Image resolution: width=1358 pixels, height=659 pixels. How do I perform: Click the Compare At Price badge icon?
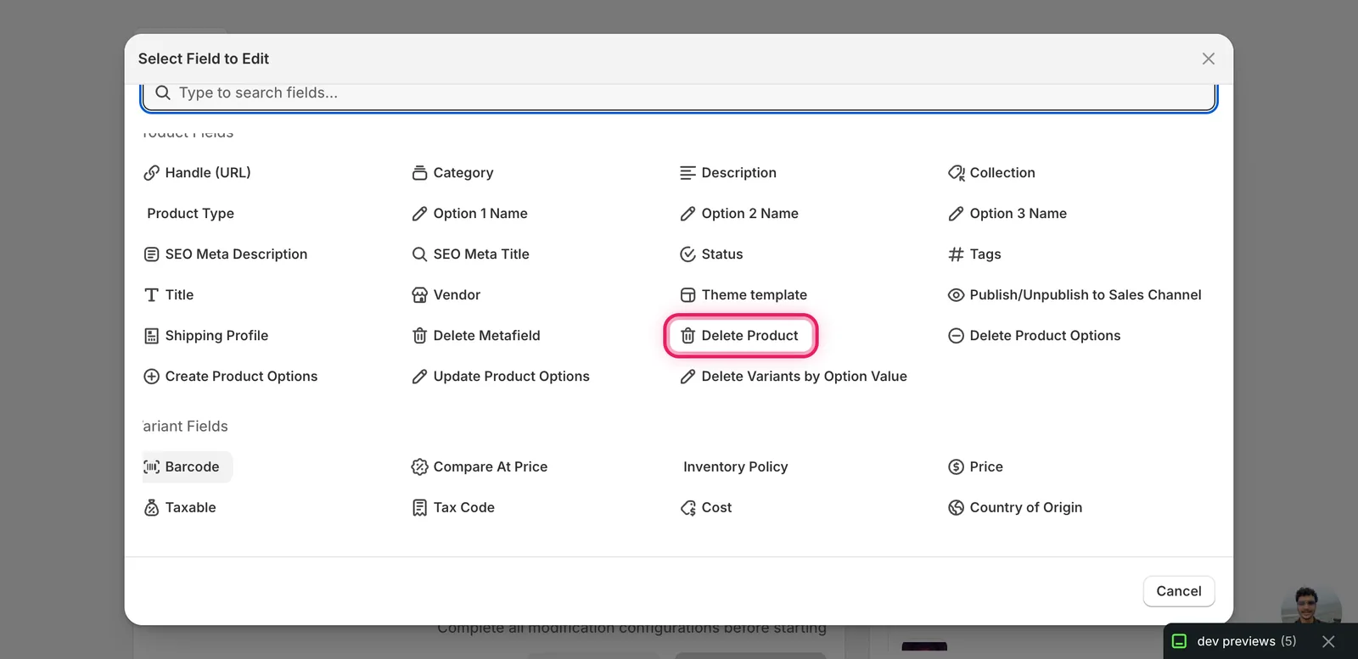[419, 467]
